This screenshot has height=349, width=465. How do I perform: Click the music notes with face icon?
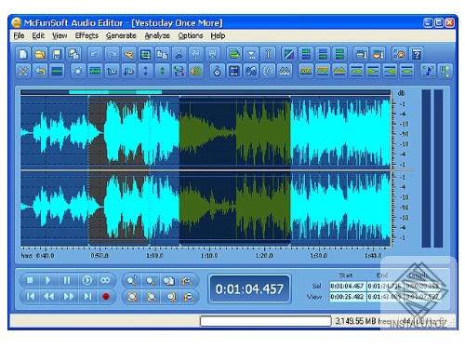(x=400, y=54)
